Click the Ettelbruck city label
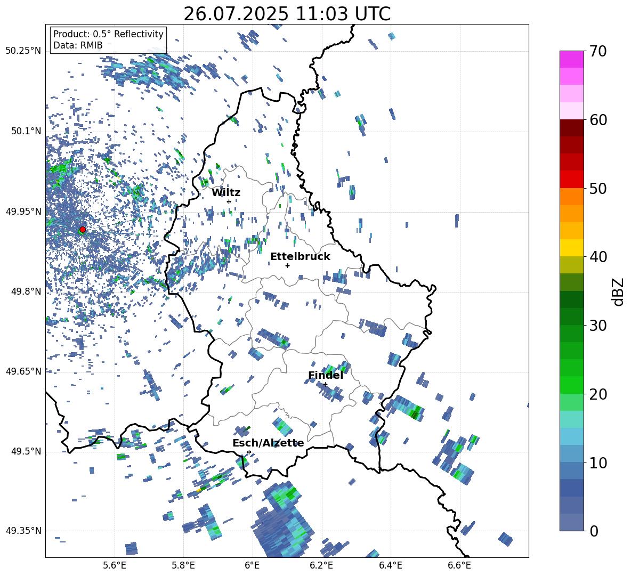The height and width of the screenshot is (576, 631). 300,257
